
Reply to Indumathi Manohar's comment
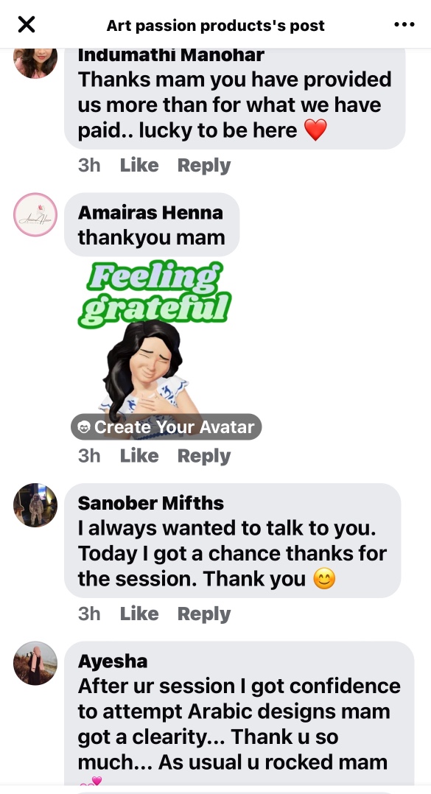(x=203, y=166)
